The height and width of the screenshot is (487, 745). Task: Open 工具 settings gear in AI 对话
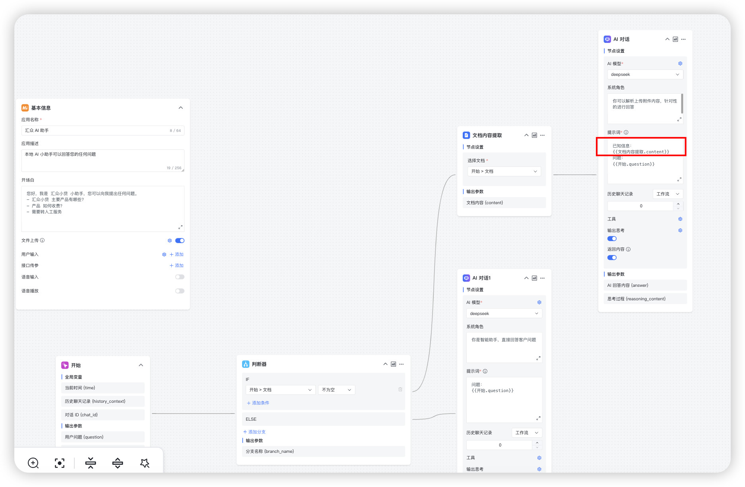click(x=680, y=219)
